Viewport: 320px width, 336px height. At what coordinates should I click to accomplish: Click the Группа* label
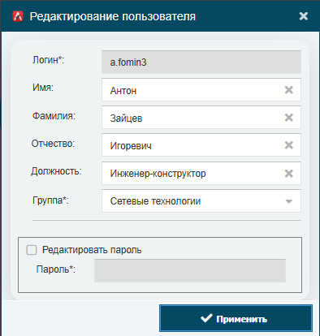pos(50,200)
